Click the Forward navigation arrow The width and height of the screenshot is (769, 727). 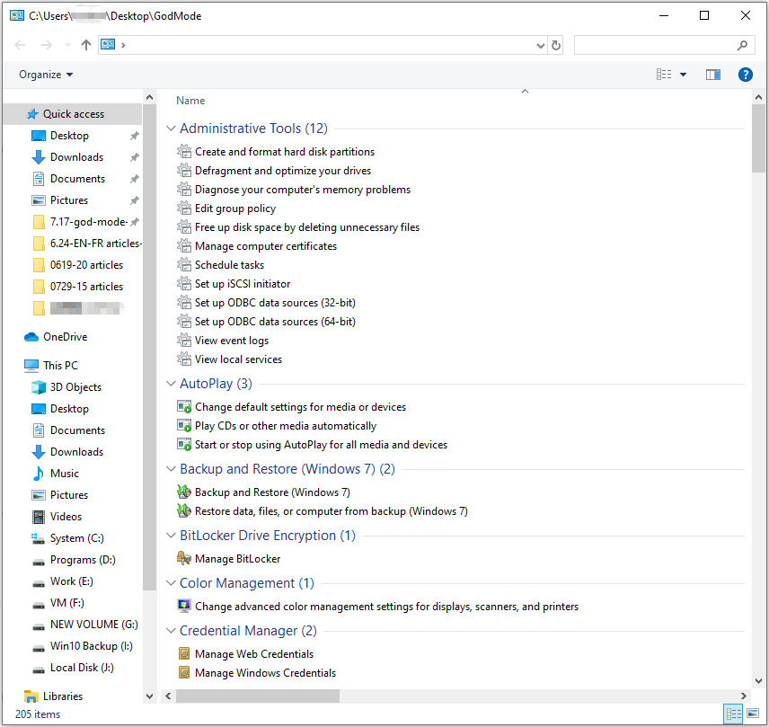(46, 45)
